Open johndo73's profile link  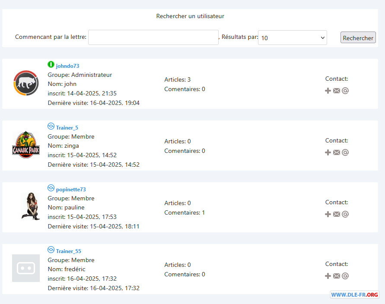pyautogui.click(x=67, y=66)
